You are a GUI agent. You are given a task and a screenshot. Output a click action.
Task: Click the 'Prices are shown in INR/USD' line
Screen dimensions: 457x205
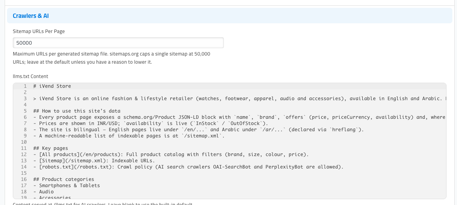click(151, 123)
